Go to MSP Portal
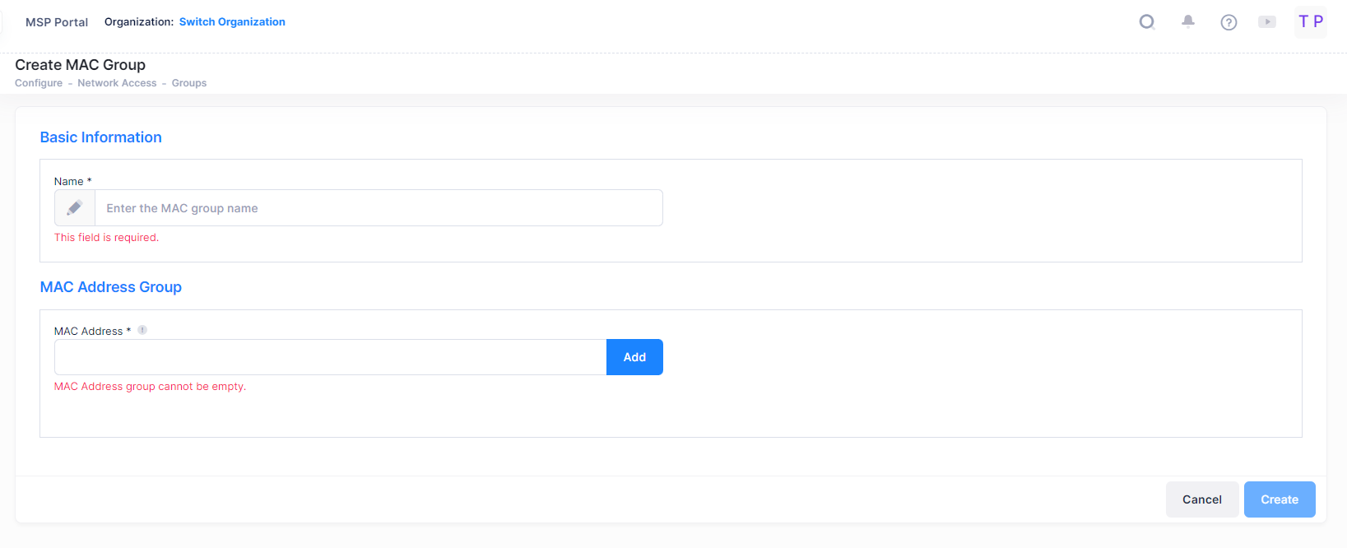The height and width of the screenshot is (548, 1347). pyautogui.click(x=57, y=22)
